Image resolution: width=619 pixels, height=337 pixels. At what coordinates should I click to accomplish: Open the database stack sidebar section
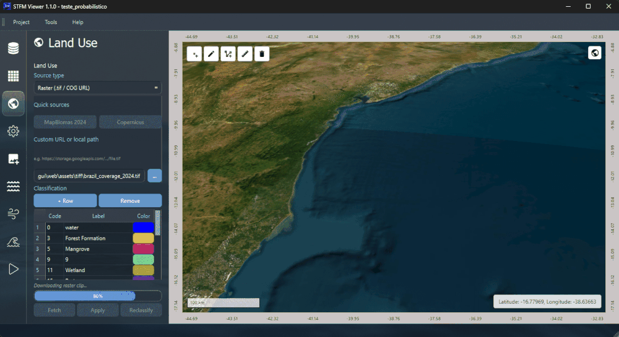pos(14,48)
